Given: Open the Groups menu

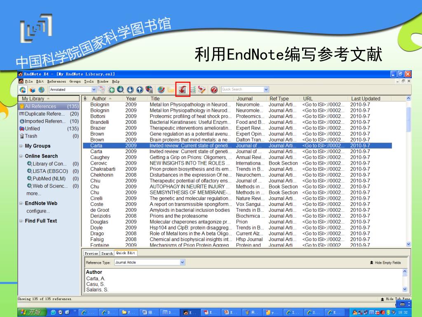Looking at the screenshot, I should pyautogui.click(x=75, y=81).
